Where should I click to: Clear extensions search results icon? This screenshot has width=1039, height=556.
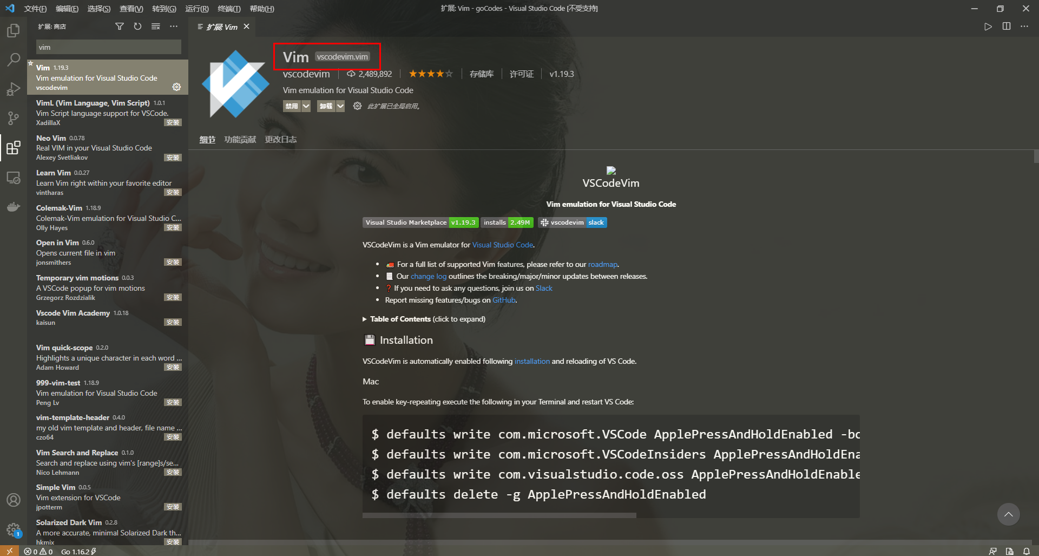[155, 27]
